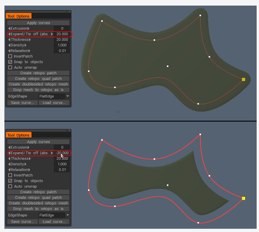Click Apply curves in lower Tool Options panel
The height and width of the screenshot is (232, 259).
tap(38, 142)
